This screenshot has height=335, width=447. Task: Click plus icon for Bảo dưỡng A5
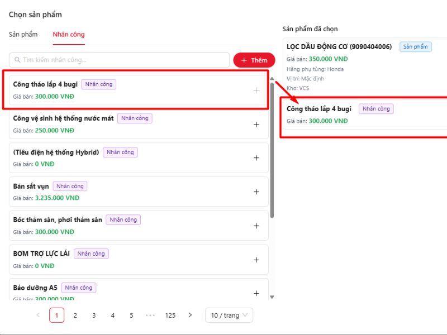coord(256,293)
